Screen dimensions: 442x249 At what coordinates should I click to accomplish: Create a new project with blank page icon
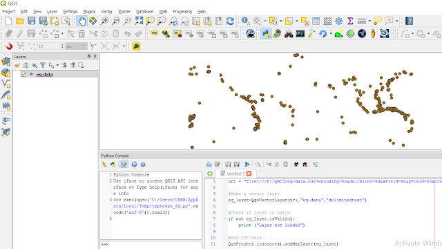coord(8,21)
